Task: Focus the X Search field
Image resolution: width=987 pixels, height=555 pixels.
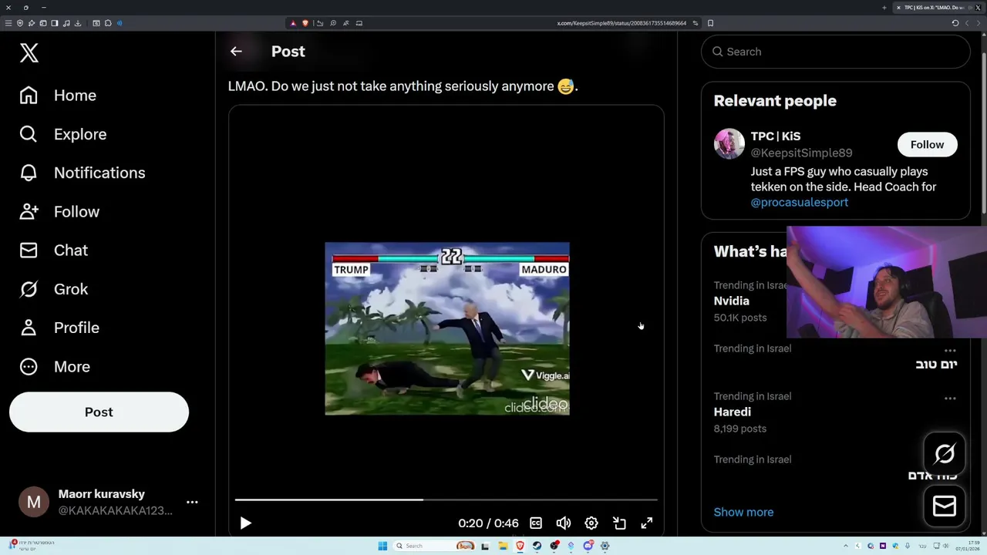Action: point(835,52)
